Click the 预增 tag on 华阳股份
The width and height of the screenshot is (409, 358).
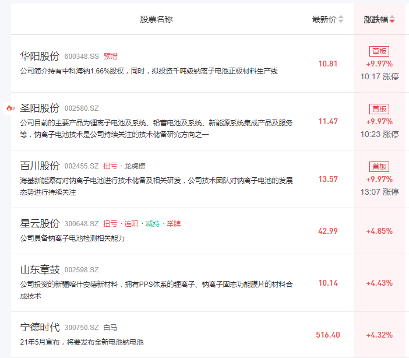click(x=110, y=57)
